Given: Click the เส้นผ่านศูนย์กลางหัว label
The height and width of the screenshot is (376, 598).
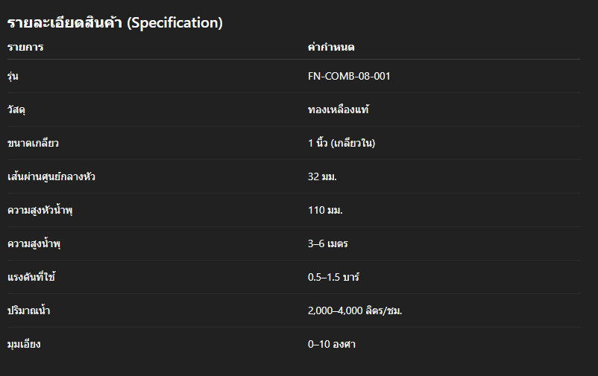Looking at the screenshot, I should [x=51, y=176].
